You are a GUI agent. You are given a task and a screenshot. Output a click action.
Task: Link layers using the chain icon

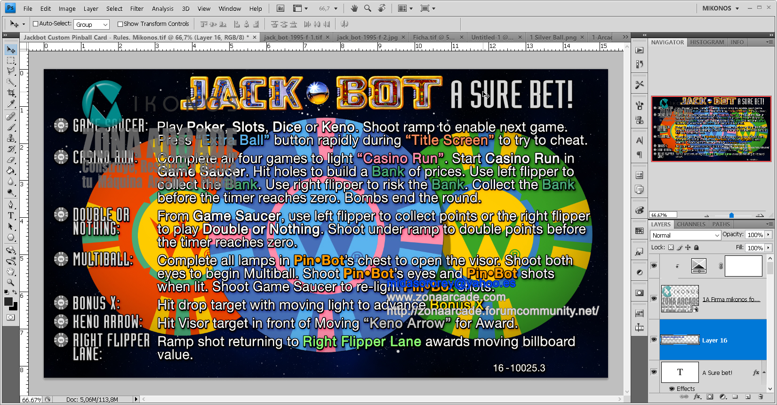click(x=684, y=397)
